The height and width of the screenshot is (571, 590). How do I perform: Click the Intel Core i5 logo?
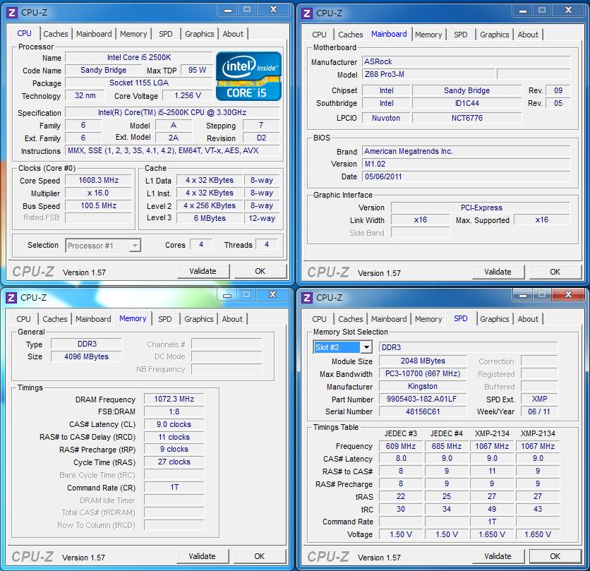[x=248, y=76]
